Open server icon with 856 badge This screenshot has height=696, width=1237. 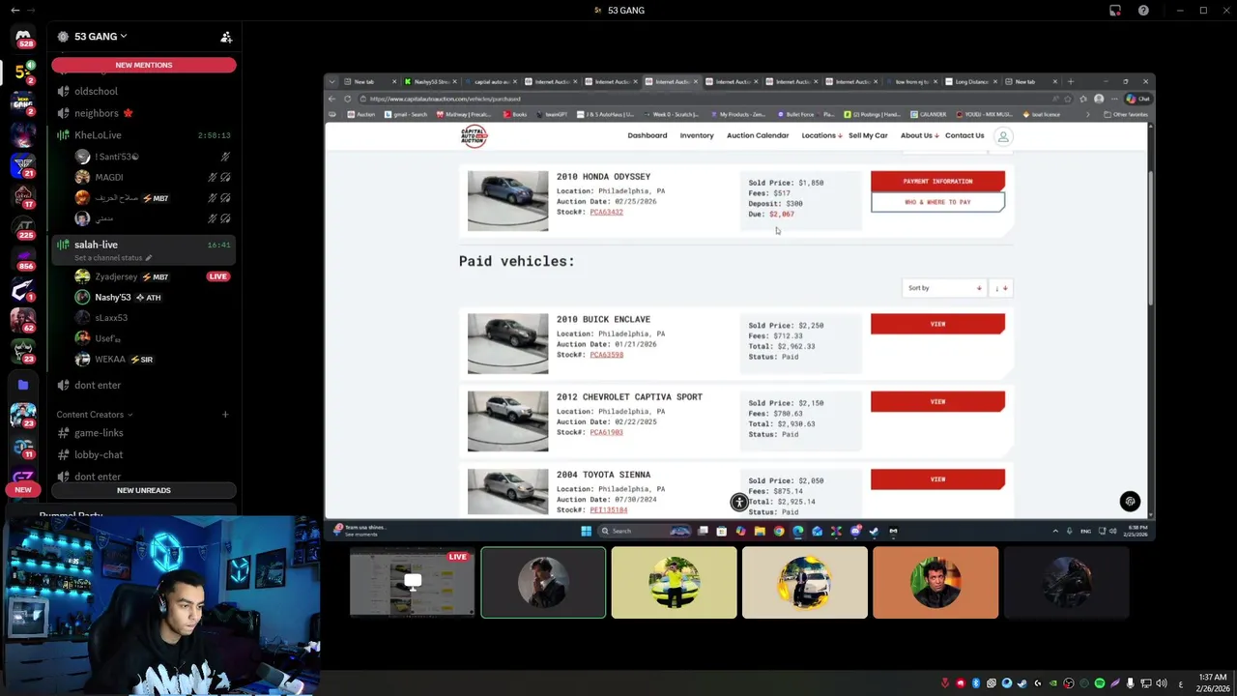click(x=23, y=259)
